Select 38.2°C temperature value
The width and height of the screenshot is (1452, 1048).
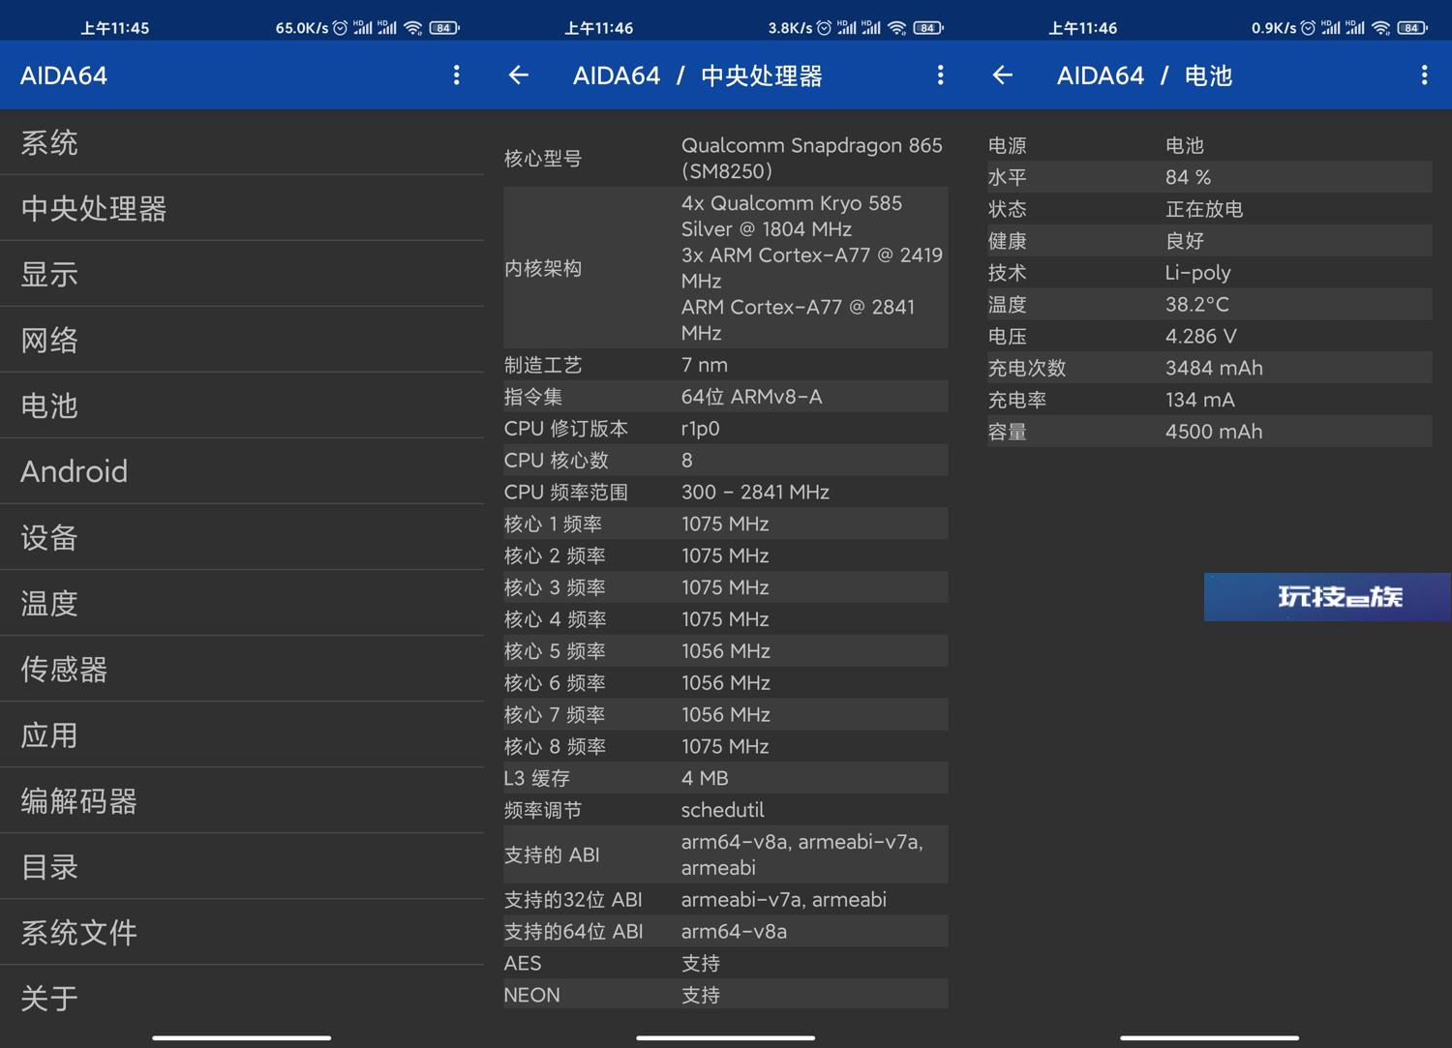coord(1196,305)
